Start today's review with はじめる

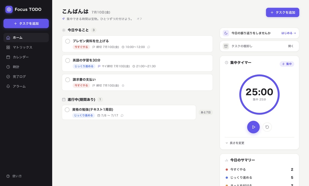[288, 33]
